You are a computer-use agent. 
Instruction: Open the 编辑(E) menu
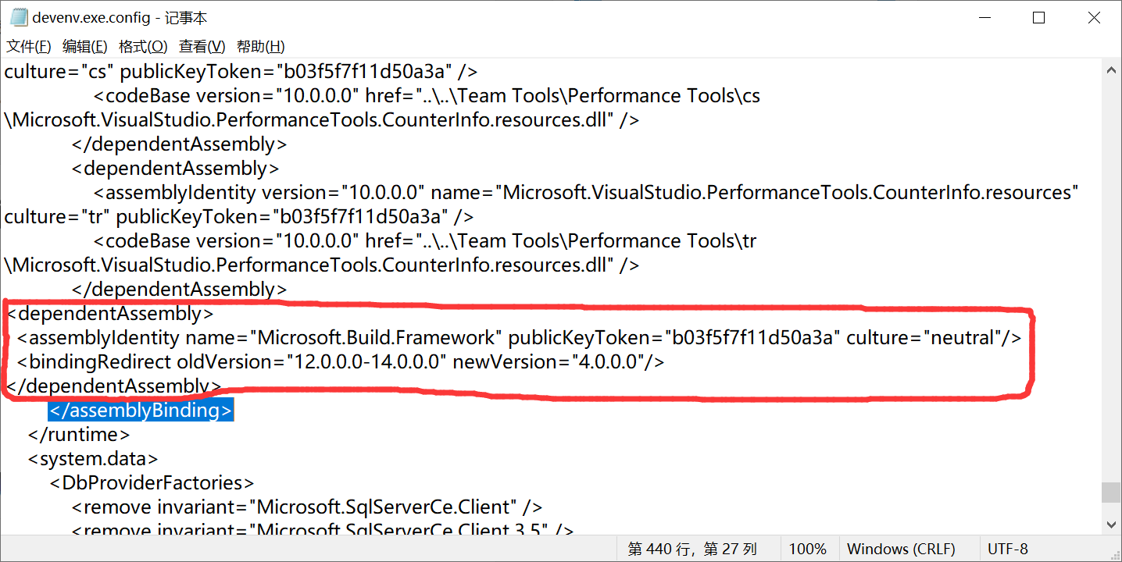click(85, 47)
